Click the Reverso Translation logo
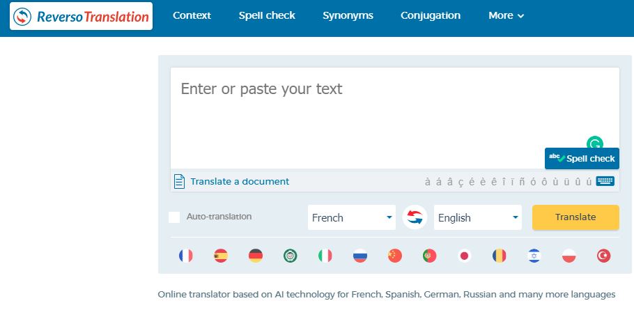This screenshot has width=634, height=310. click(81, 15)
